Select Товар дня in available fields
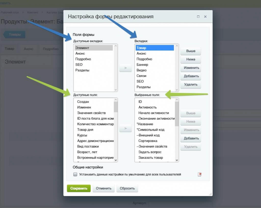This screenshot has height=208, width=261. (94, 130)
